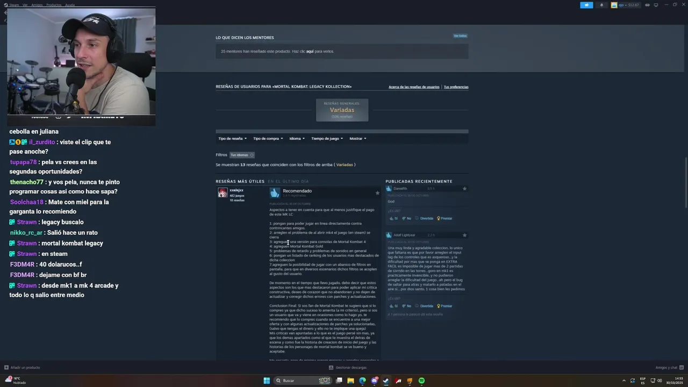Open the Productos menu
Image resolution: width=688 pixels, height=387 pixels.
pyautogui.click(x=54, y=5)
